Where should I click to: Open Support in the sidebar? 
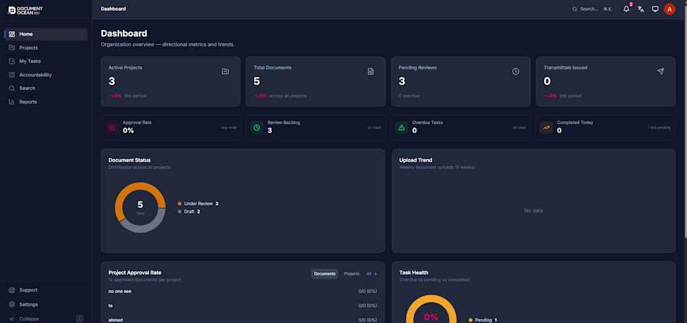(46, 290)
